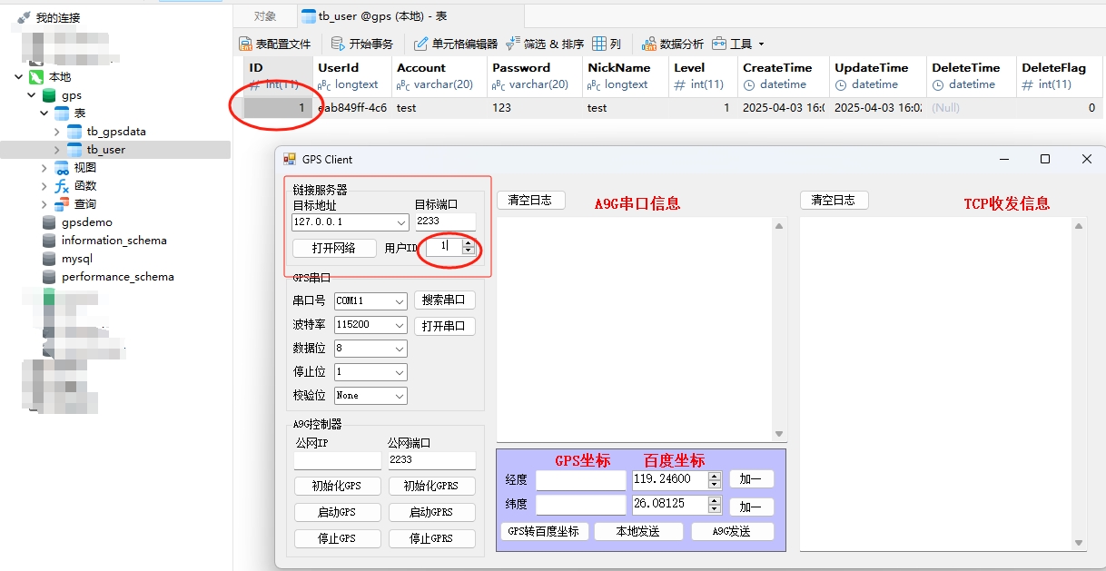
Task: Click the 打开网络 button
Action: 334,248
